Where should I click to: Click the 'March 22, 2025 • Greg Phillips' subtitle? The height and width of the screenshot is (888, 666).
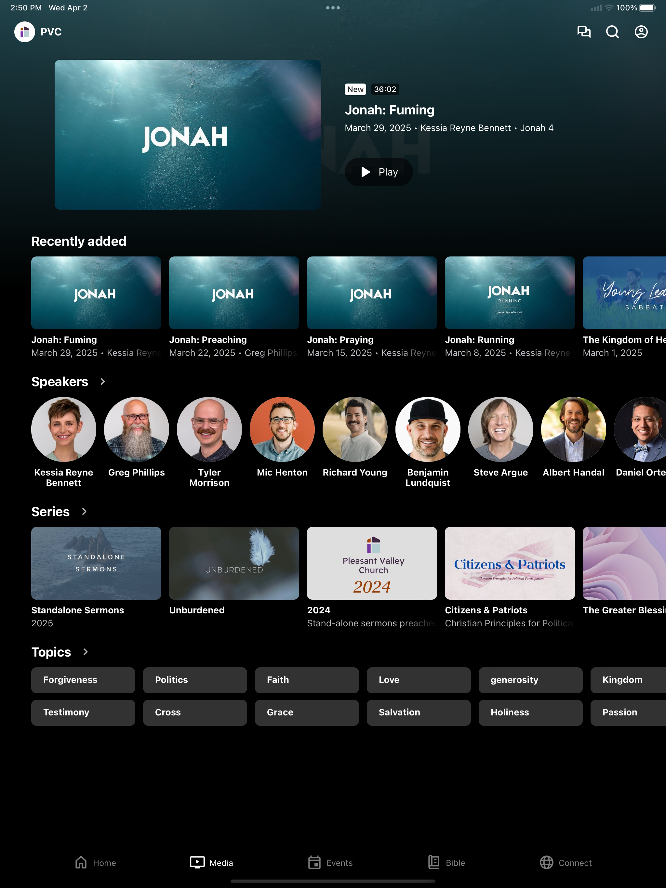233,353
